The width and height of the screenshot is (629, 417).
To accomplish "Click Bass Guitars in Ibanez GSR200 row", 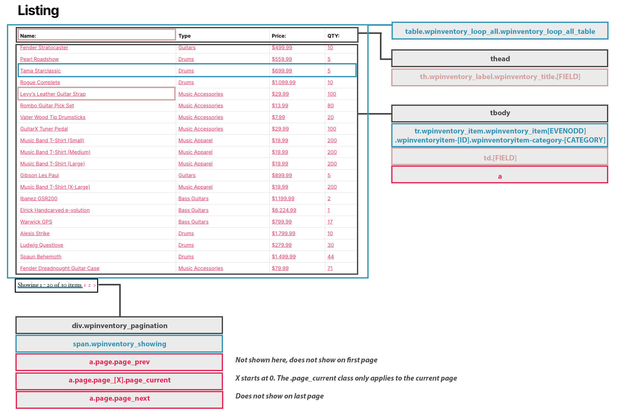I will tap(193, 198).
